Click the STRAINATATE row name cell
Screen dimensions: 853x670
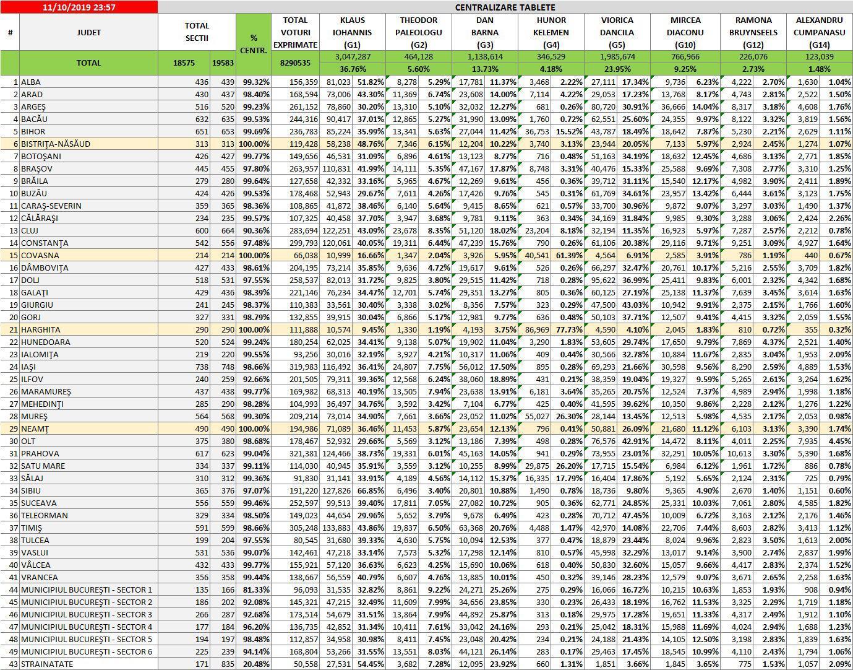click(88, 664)
